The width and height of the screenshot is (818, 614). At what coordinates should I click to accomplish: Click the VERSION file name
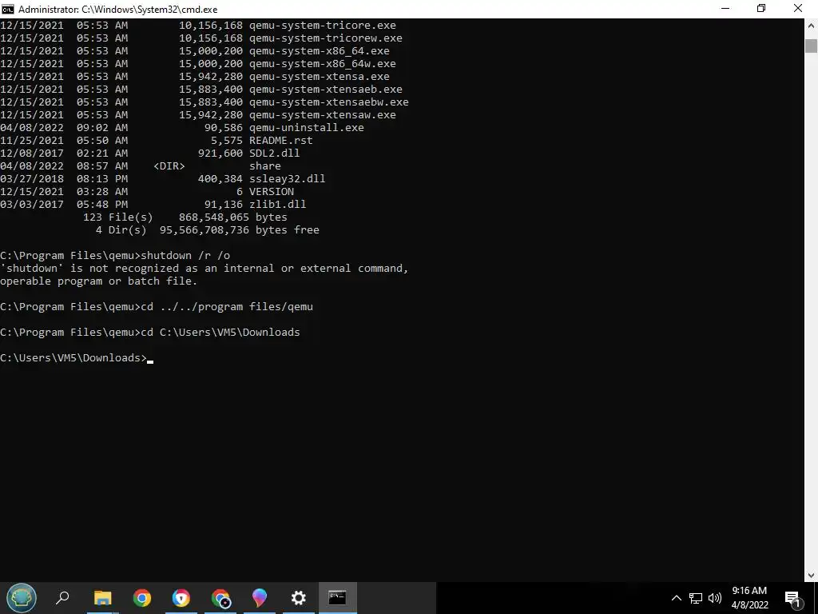tap(272, 192)
